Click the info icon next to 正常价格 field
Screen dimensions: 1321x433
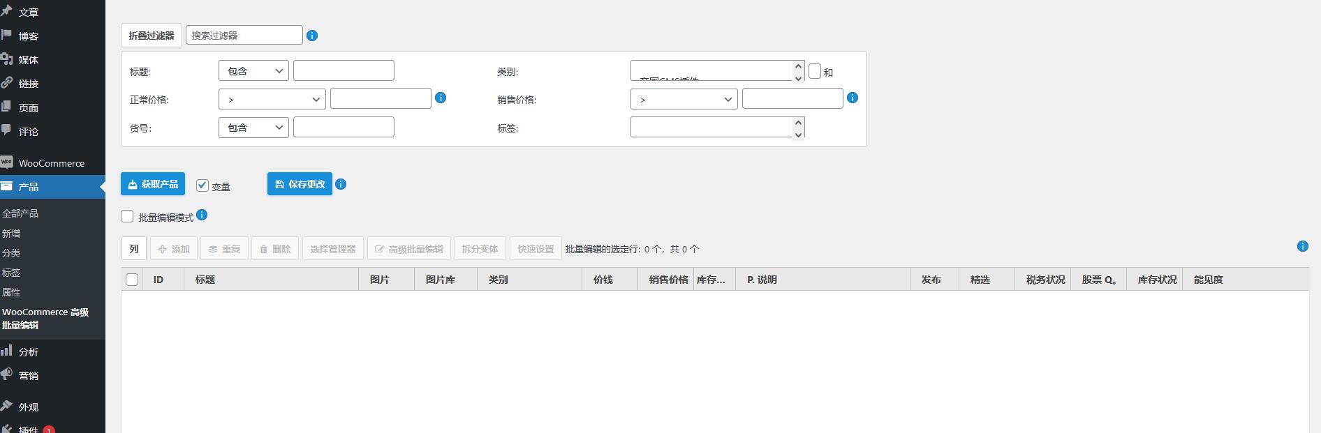pyautogui.click(x=441, y=98)
